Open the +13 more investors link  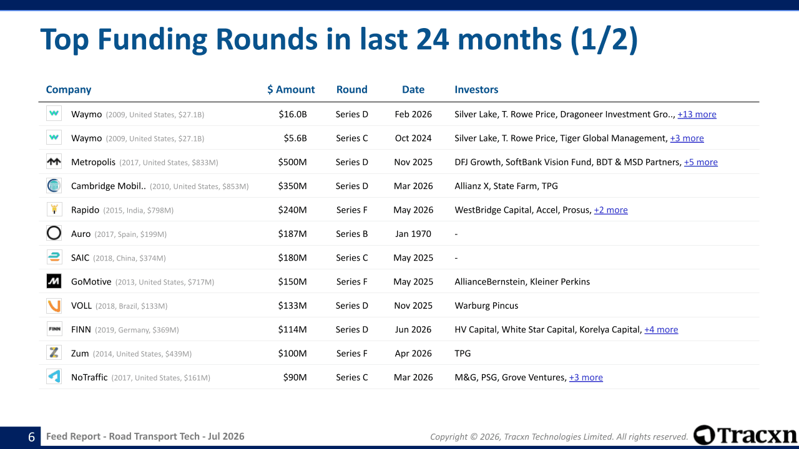point(697,115)
